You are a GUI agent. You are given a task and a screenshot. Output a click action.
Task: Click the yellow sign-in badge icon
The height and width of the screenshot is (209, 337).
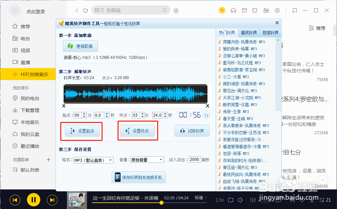[222, 10]
